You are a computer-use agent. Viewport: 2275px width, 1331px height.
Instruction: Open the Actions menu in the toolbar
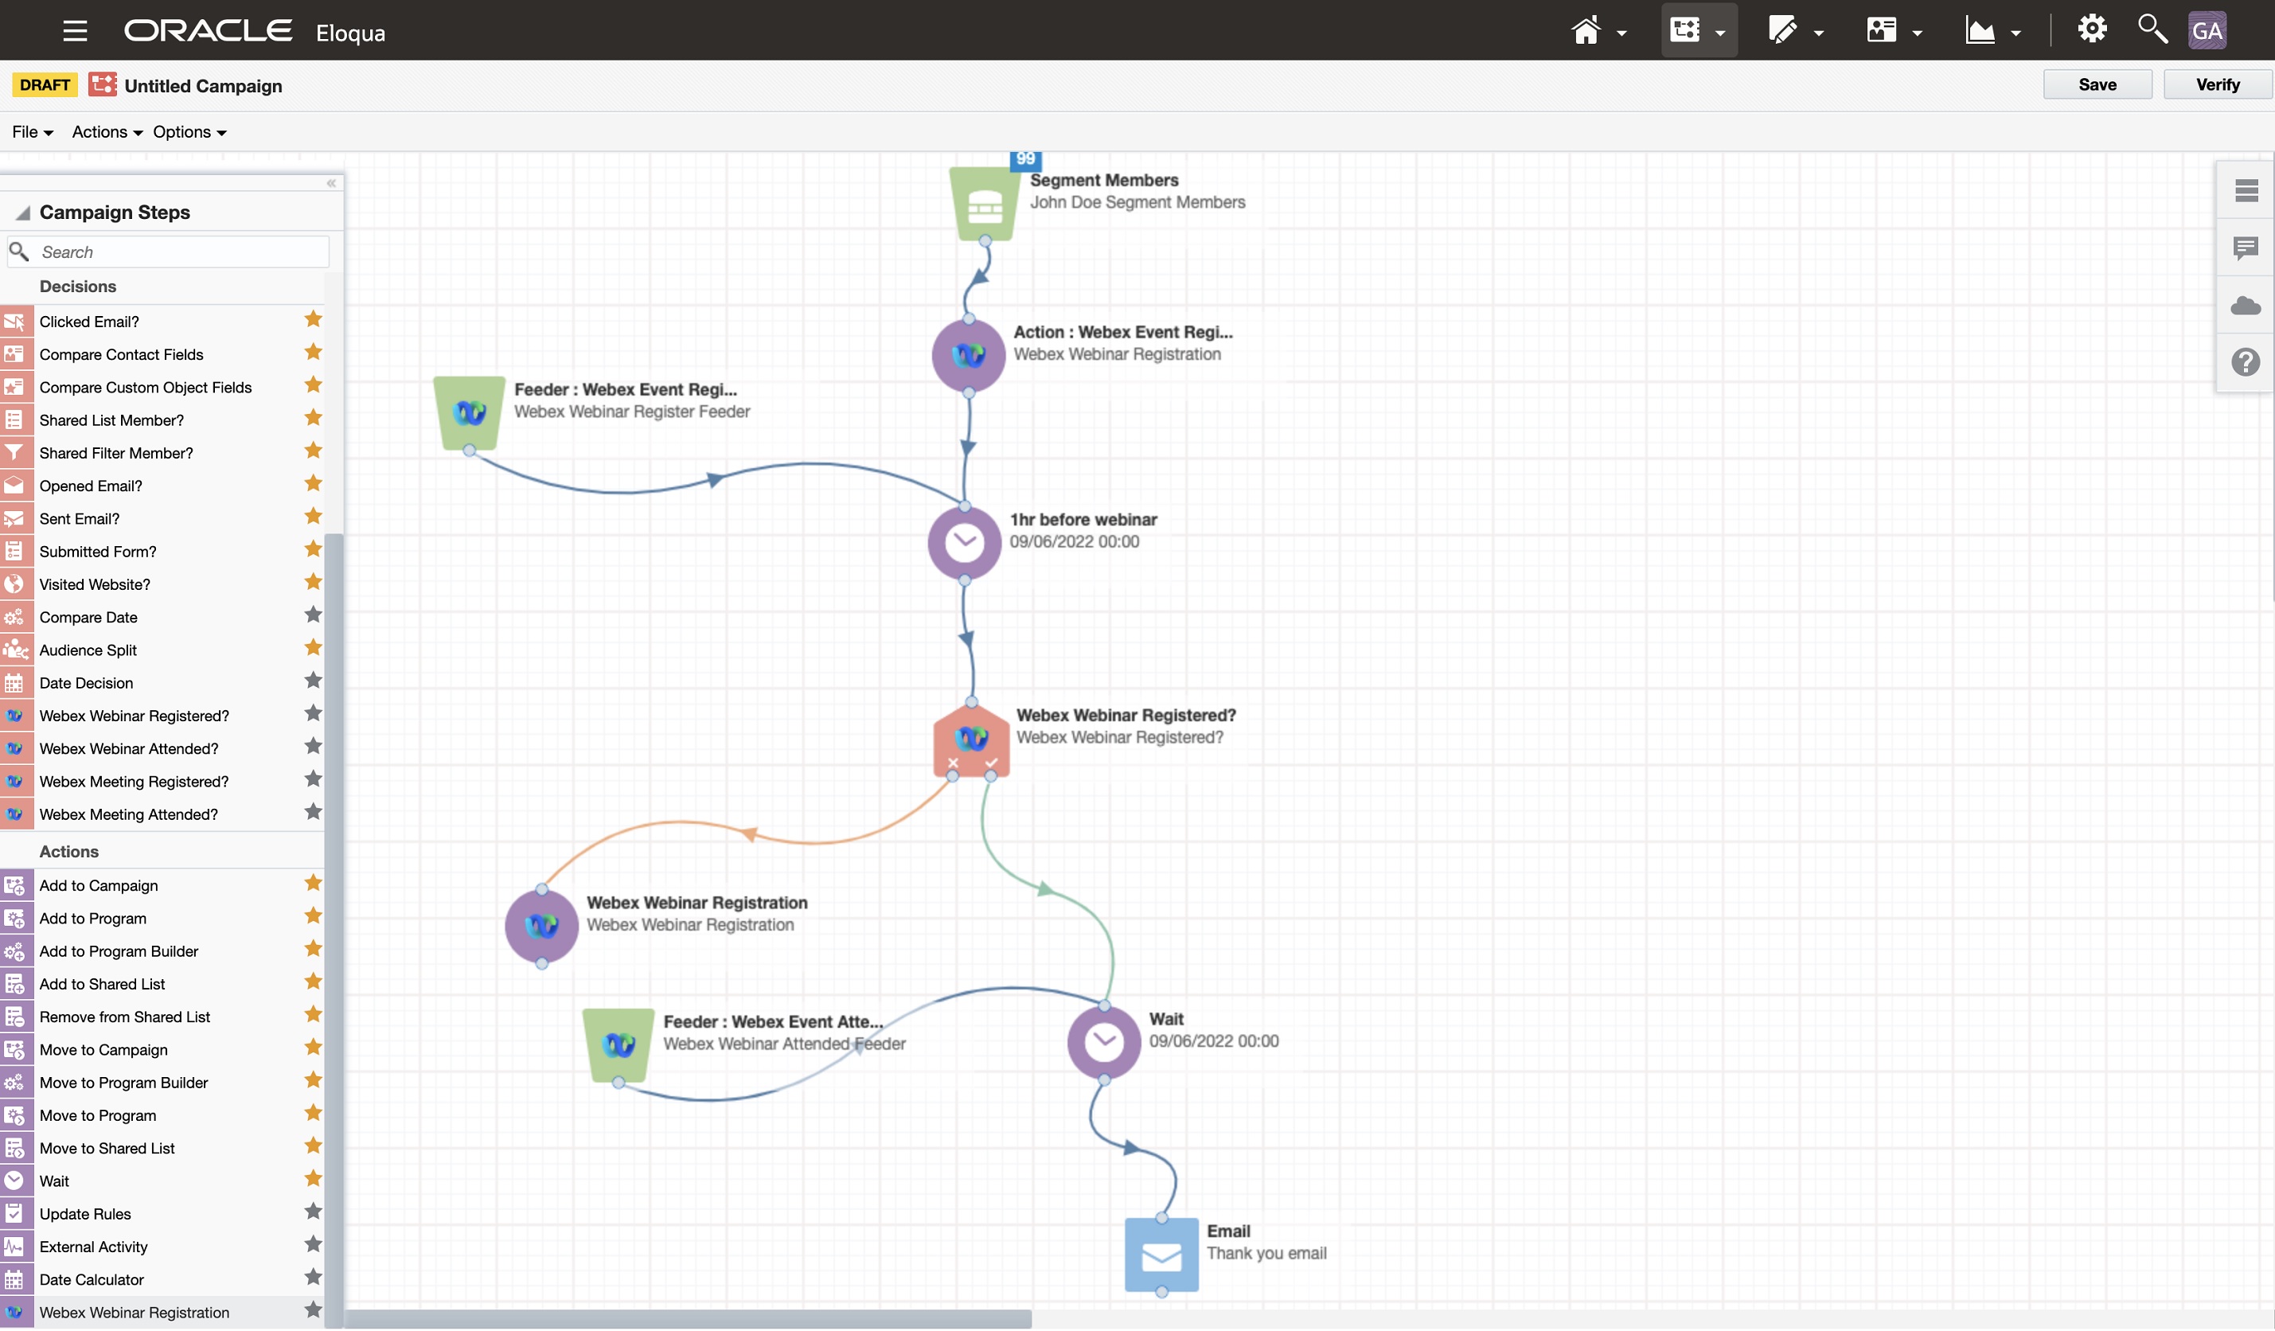point(103,131)
